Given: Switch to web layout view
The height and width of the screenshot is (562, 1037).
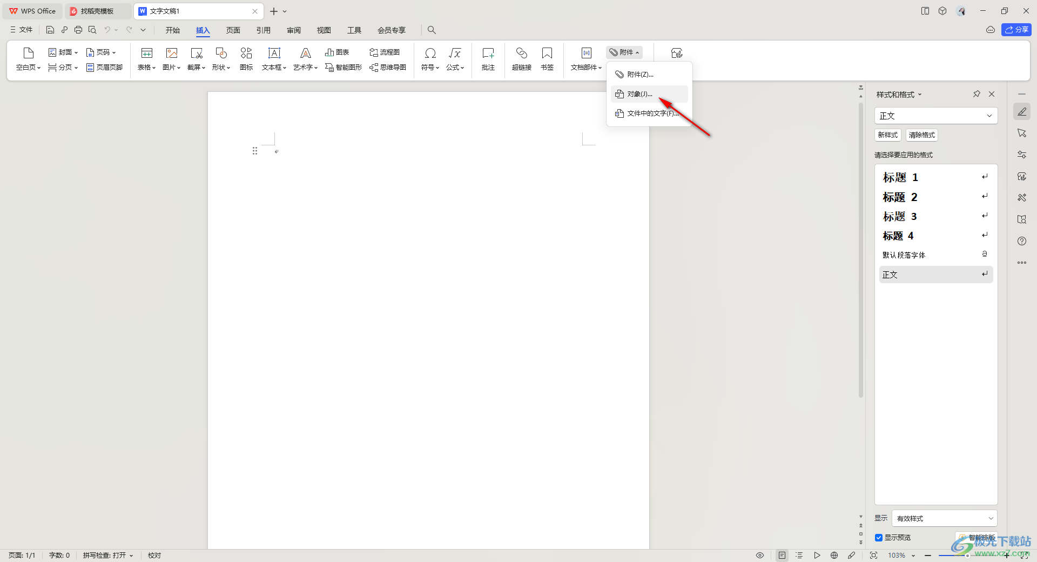Looking at the screenshot, I should point(834,555).
